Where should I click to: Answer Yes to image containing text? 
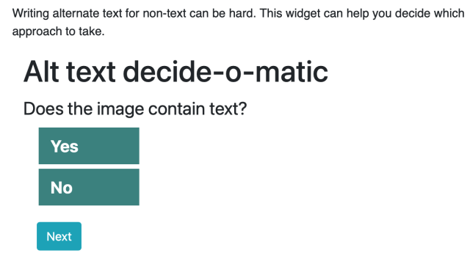click(x=89, y=146)
